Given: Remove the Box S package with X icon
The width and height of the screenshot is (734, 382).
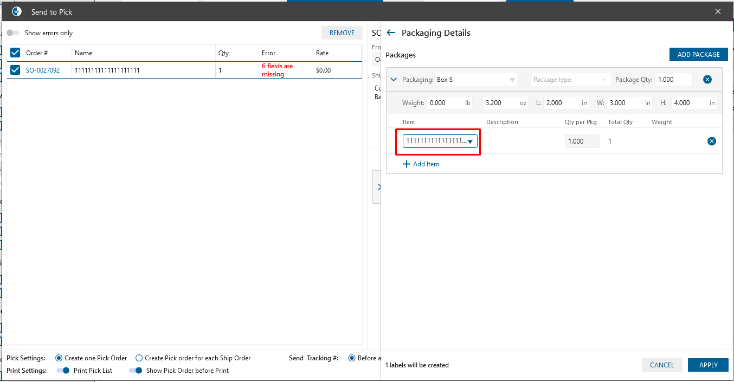Looking at the screenshot, I should (x=707, y=80).
